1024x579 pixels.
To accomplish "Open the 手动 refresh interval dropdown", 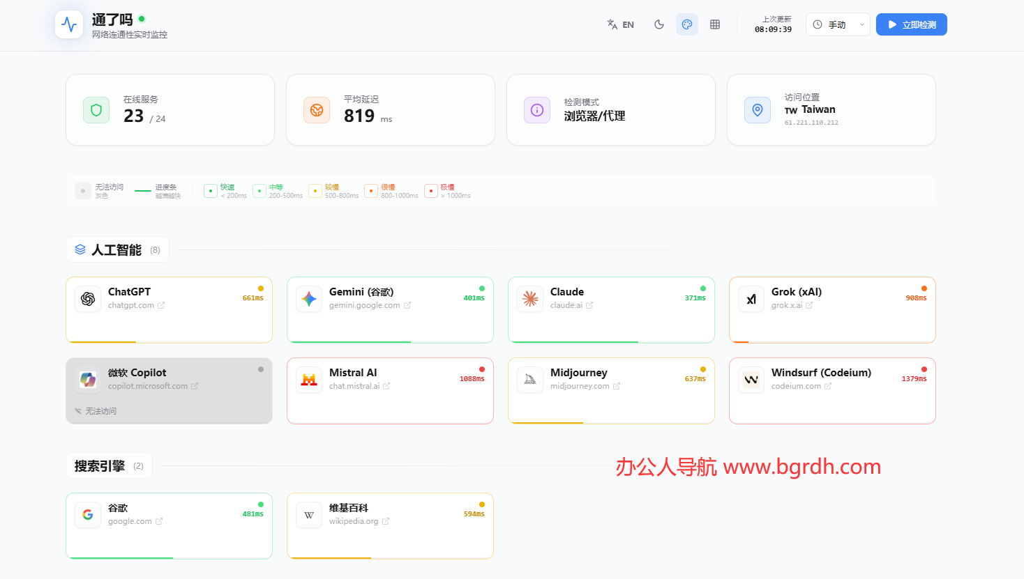I will tap(838, 24).
